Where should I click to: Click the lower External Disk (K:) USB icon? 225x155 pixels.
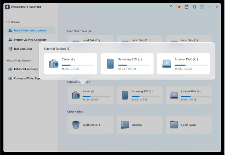click(174, 95)
